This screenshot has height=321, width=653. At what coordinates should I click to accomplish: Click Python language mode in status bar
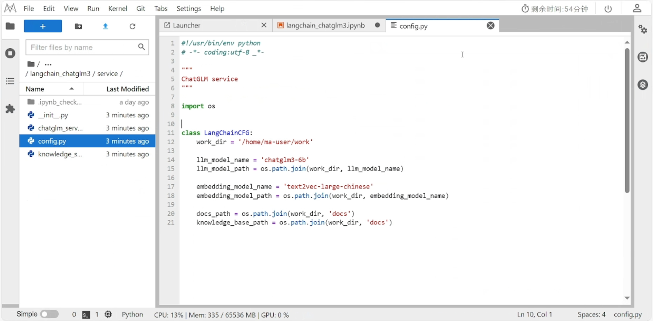tap(132, 315)
